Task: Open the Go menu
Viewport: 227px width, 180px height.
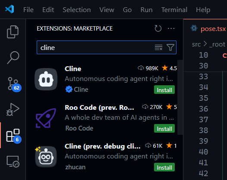Action: point(127,10)
